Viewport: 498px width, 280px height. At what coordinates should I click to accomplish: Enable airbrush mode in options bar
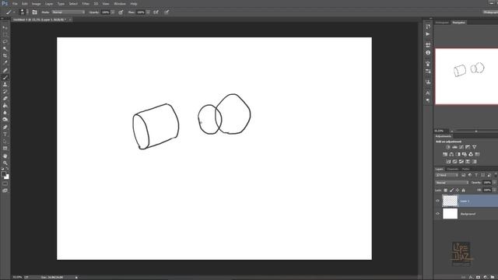[x=156, y=12]
